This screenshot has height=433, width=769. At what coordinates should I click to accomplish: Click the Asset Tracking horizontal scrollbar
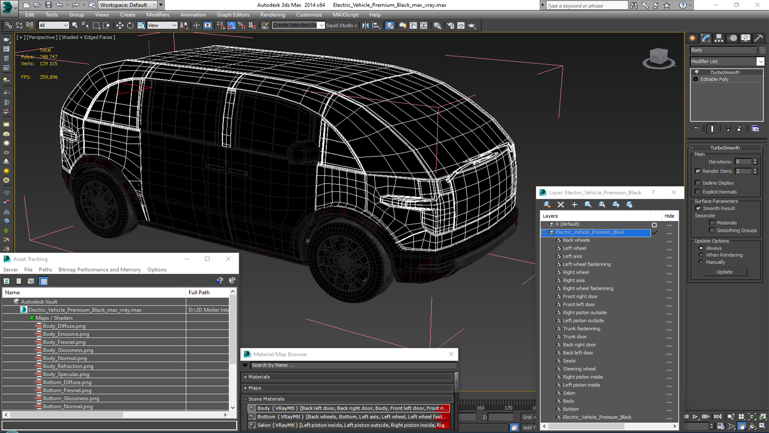click(x=115, y=415)
